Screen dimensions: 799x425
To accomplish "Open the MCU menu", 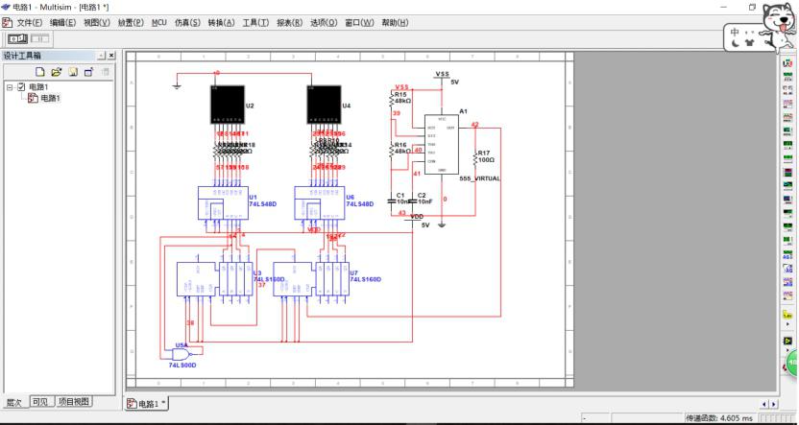I will click(159, 23).
